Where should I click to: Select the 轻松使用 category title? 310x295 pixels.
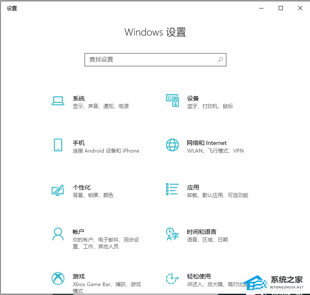point(199,276)
